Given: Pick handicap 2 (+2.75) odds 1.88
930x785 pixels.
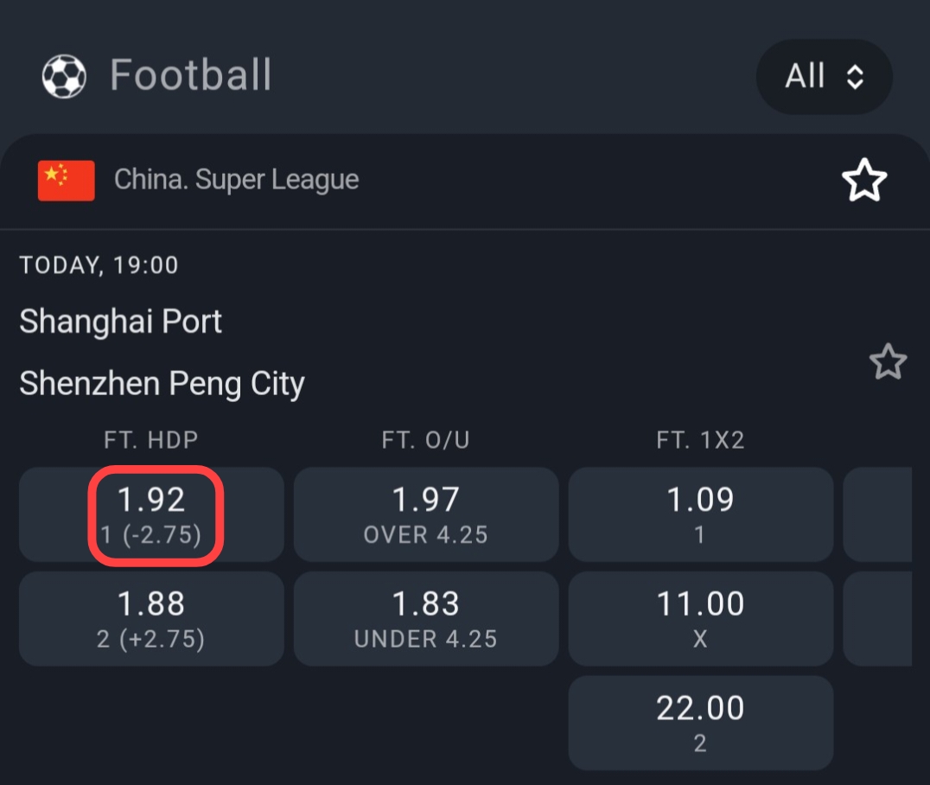Looking at the screenshot, I should (x=151, y=618).
